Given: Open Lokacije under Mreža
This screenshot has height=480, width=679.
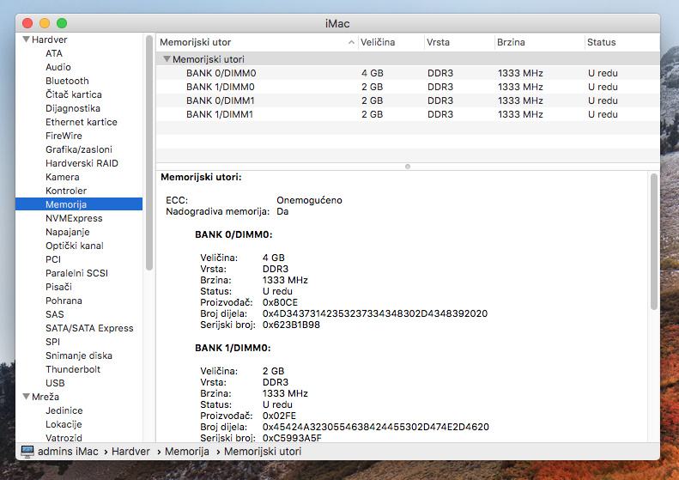Looking at the screenshot, I should click(64, 424).
